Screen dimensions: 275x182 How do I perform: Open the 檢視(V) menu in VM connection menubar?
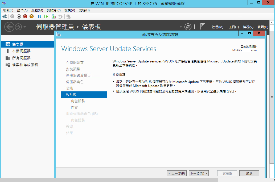click(x=70, y=10)
